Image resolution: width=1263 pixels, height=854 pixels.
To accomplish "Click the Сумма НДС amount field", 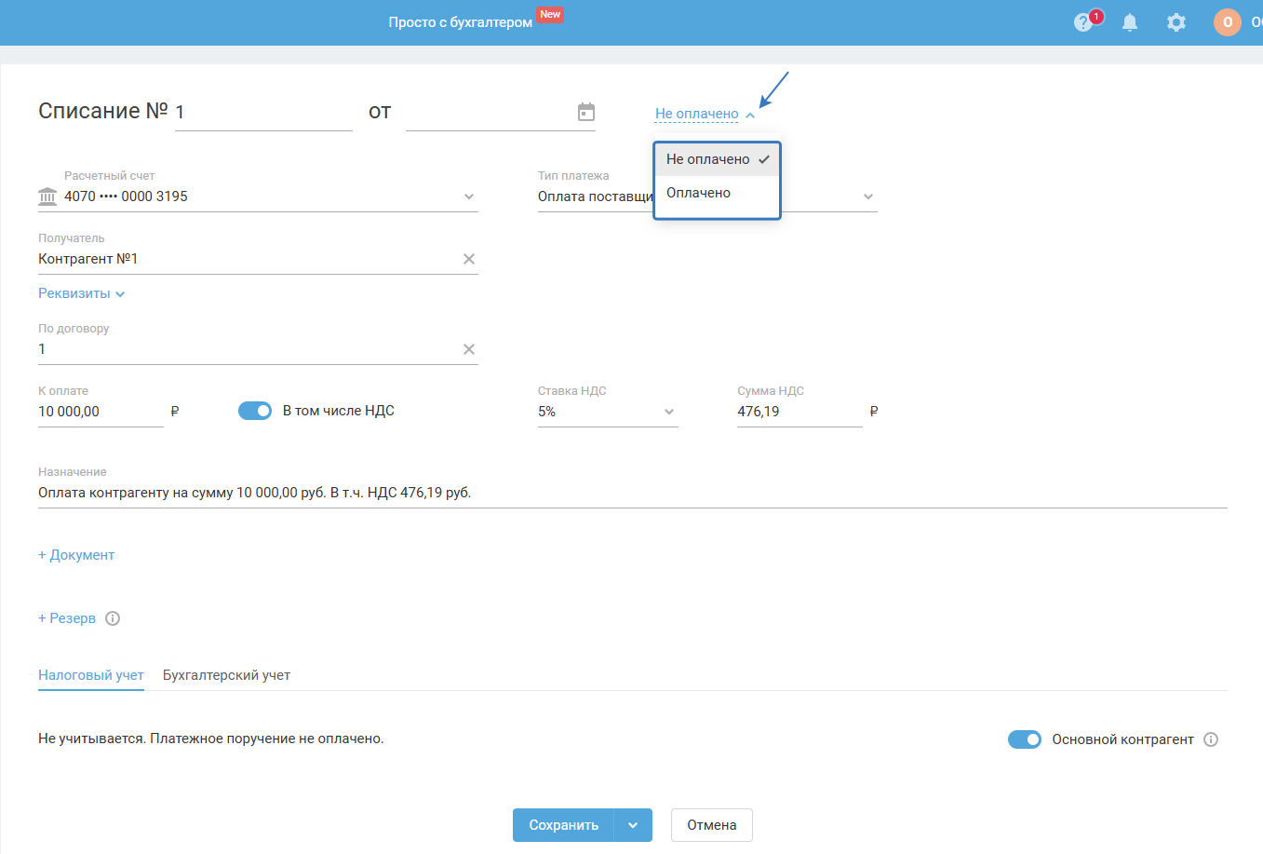I will click(x=799, y=412).
